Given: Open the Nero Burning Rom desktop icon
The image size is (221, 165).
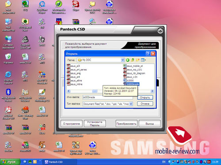Looking at the screenshot, I should (25, 113).
